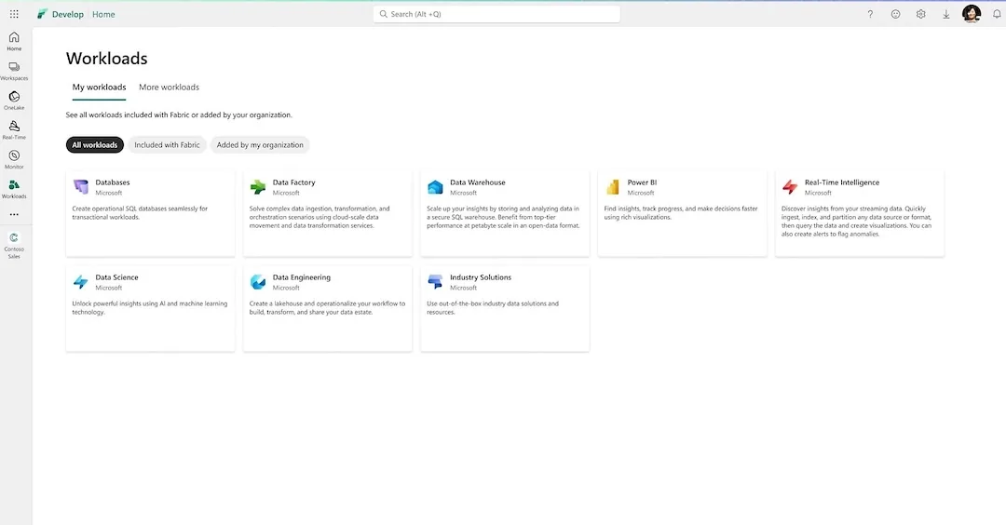Click the Real-Time Intelligence description text
The width and height of the screenshot is (1006, 525).
[x=857, y=222]
